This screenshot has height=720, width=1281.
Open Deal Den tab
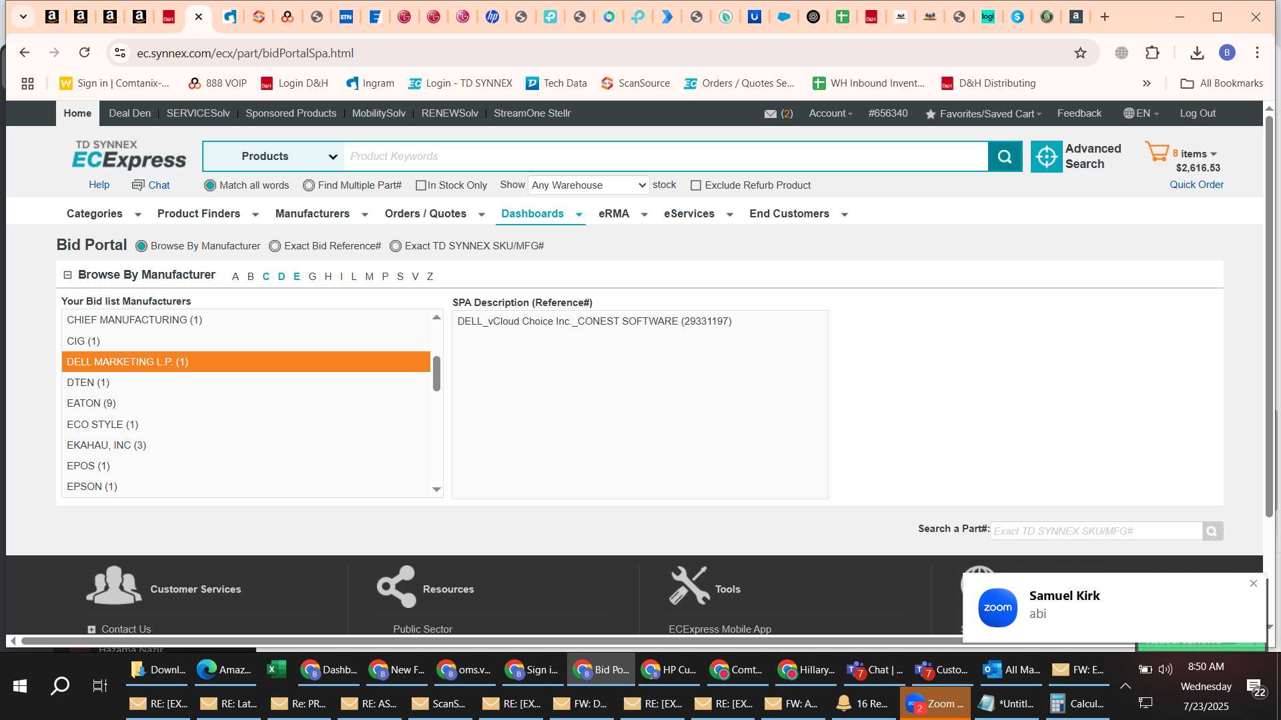click(129, 113)
